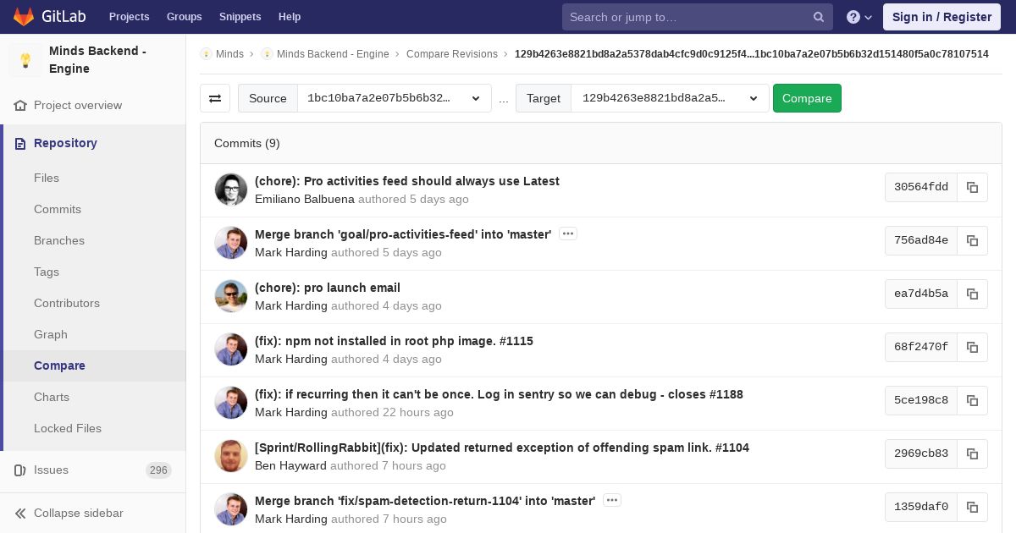Screen dimensions: 1016x533
Task: Open the Target revision dropdown
Action: point(669,98)
